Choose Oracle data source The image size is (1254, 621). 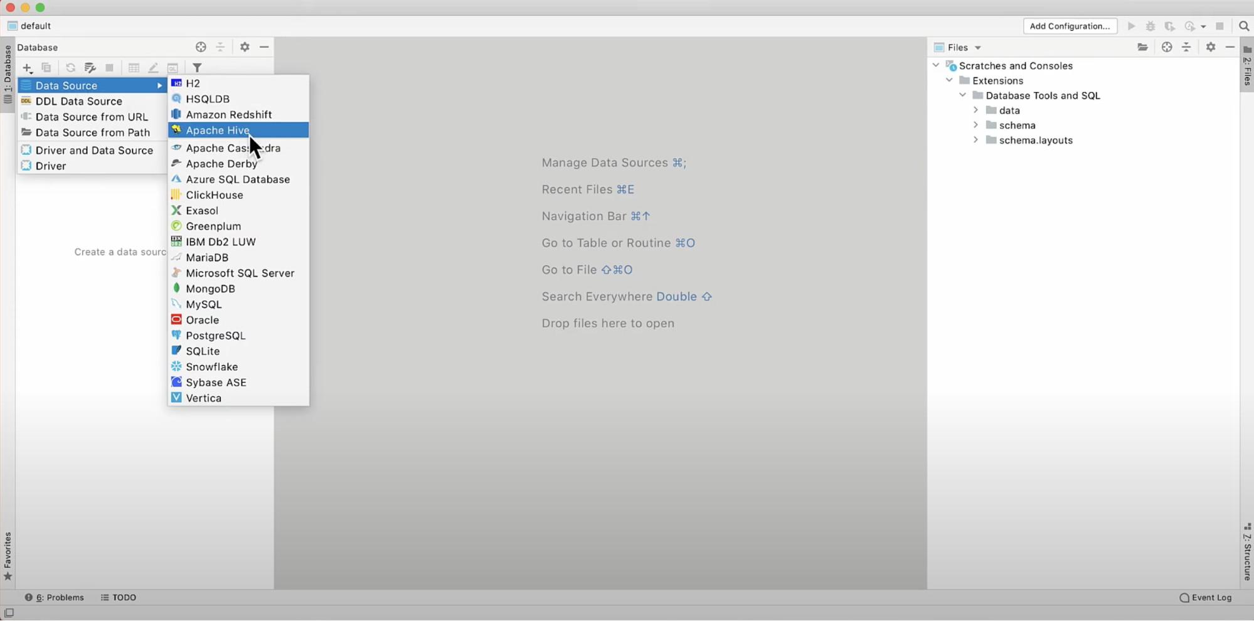coord(238,320)
